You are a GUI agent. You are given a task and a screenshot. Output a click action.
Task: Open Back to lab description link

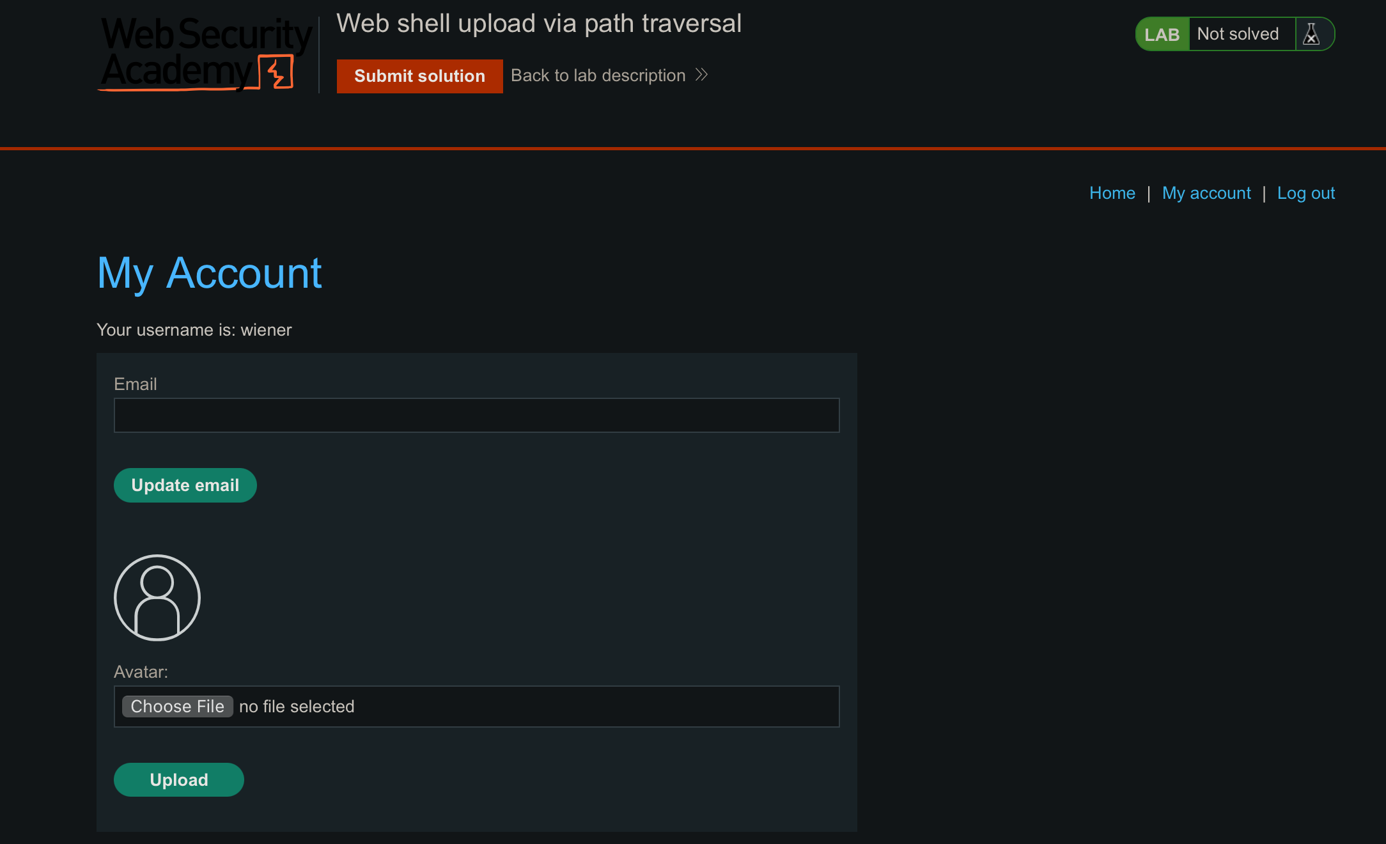[598, 75]
